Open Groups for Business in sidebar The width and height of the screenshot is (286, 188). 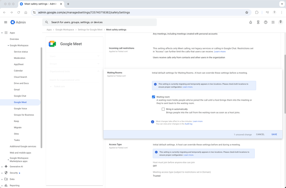coord(24,115)
